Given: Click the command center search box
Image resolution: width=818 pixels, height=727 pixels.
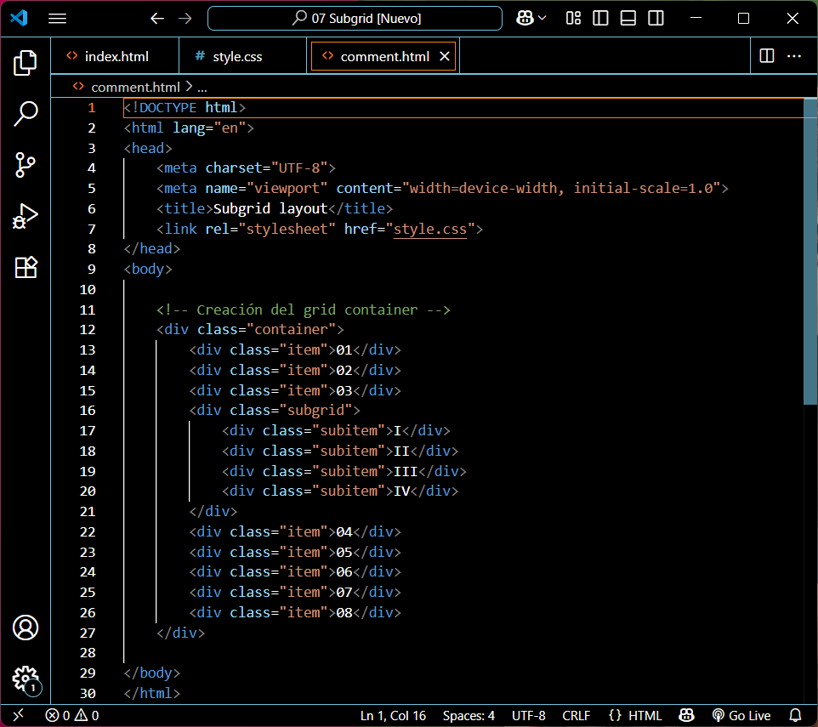Looking at the screenshot, I should [x=355, y=19].
